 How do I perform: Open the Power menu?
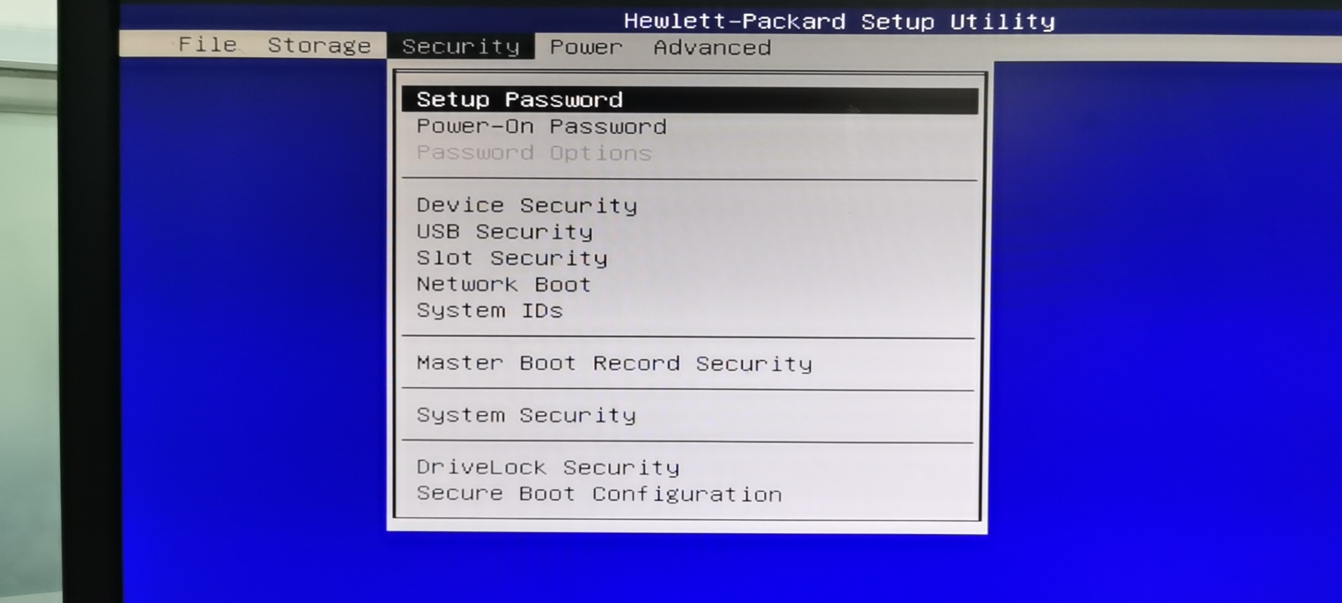(586, 47)
